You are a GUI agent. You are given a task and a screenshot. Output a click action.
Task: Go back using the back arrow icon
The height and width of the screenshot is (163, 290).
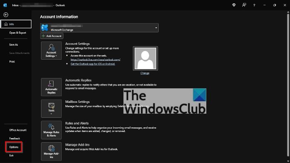click(x=6, y=15)
